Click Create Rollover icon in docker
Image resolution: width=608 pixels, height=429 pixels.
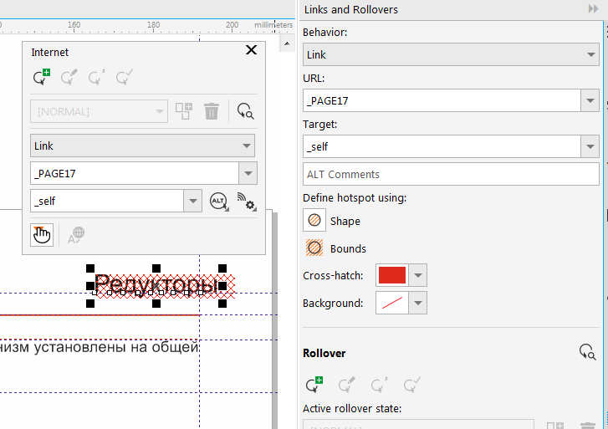point(314,385)
